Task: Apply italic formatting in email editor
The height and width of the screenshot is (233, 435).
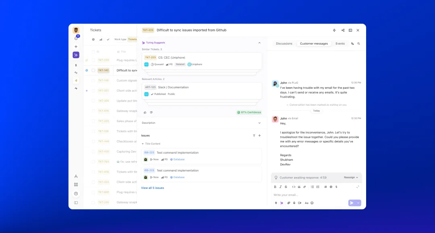Action: 280,187
